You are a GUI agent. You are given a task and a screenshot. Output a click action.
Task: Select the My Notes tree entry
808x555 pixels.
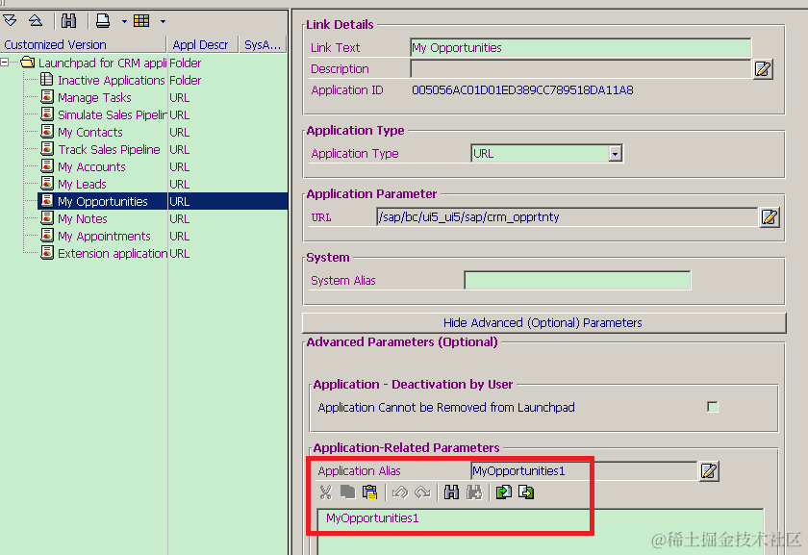(x=83, y=219)
